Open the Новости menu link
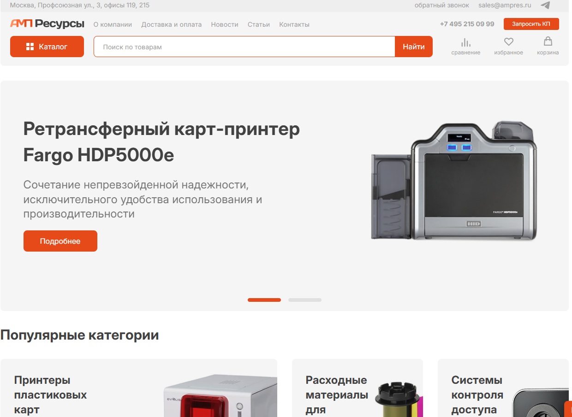Screen dimensions: 572x417 click(225, 24)
